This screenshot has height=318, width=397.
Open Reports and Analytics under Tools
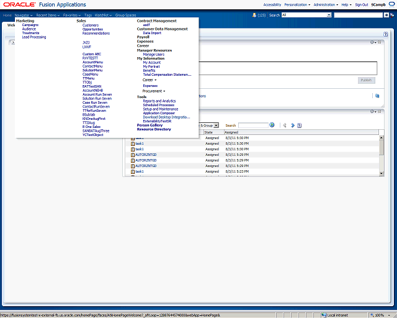tap(159, 101)
